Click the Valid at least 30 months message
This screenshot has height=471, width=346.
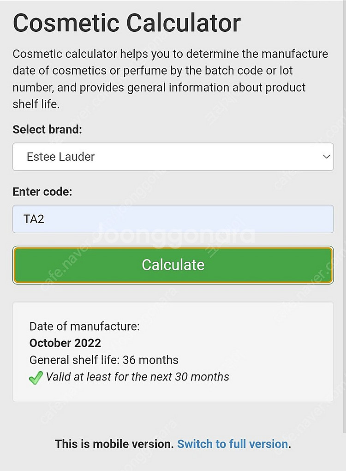(x=137, y=377)
